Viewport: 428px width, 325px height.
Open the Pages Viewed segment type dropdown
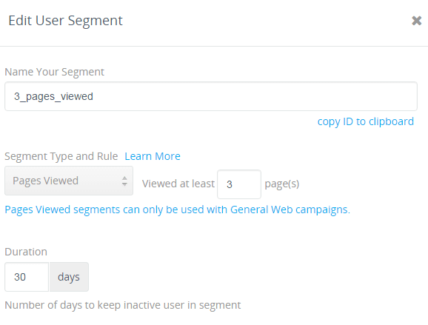pos(69,181)
